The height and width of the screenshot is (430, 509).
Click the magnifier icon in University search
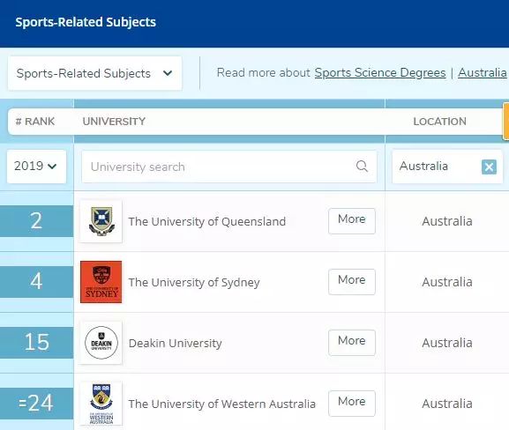coord(362,167)
